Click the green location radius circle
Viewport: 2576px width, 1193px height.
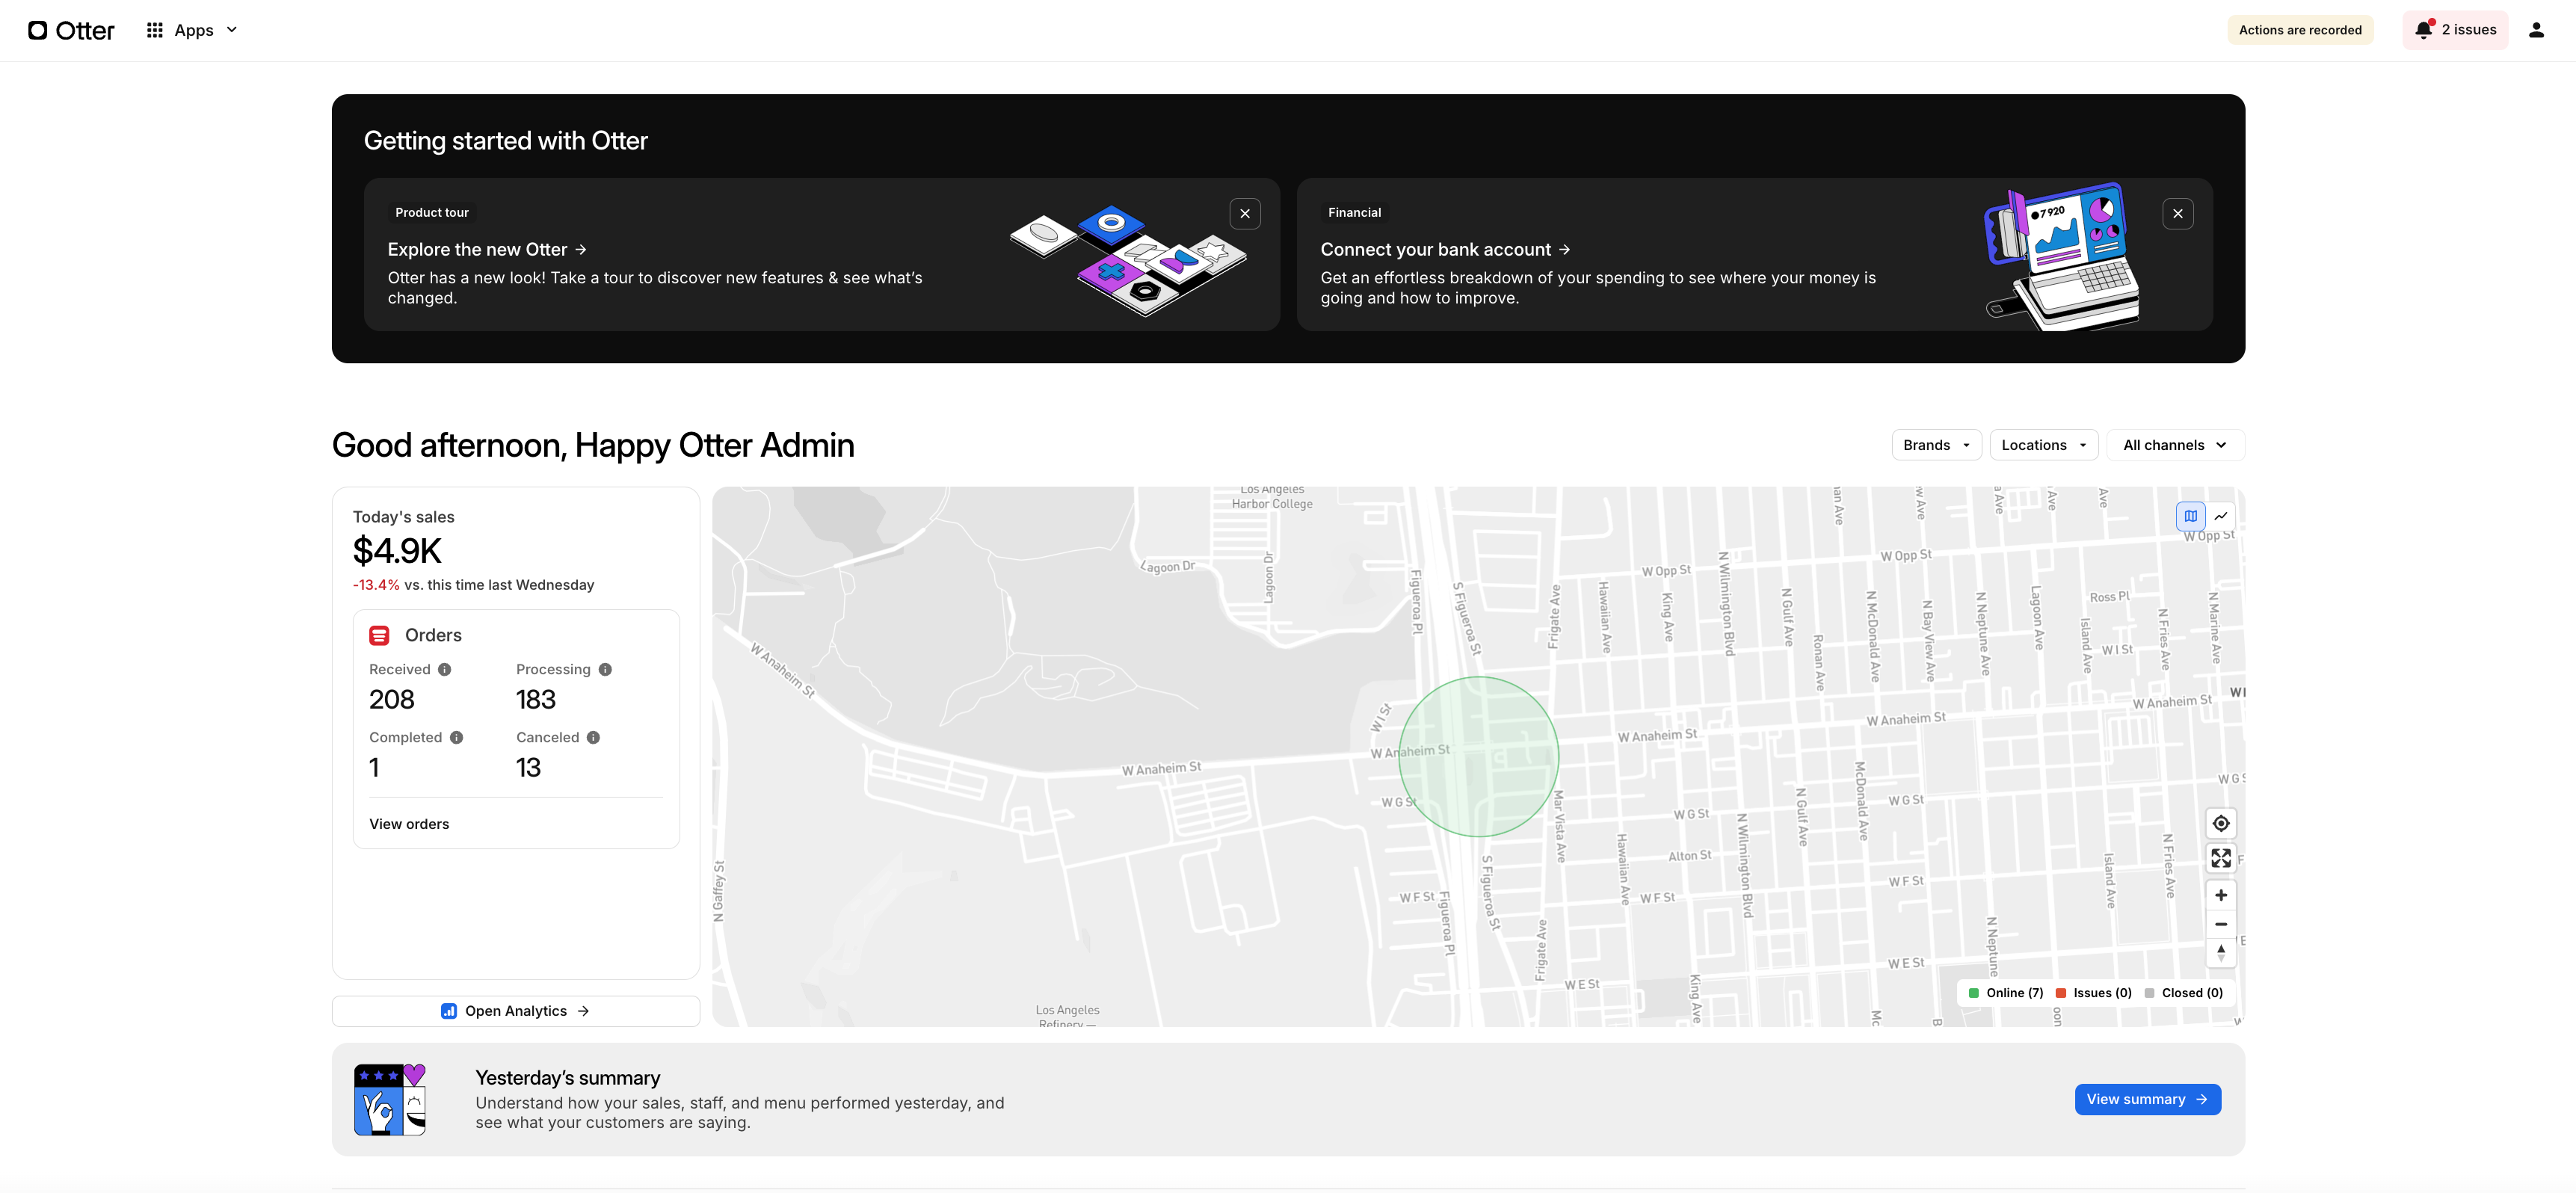(1478, 757)
